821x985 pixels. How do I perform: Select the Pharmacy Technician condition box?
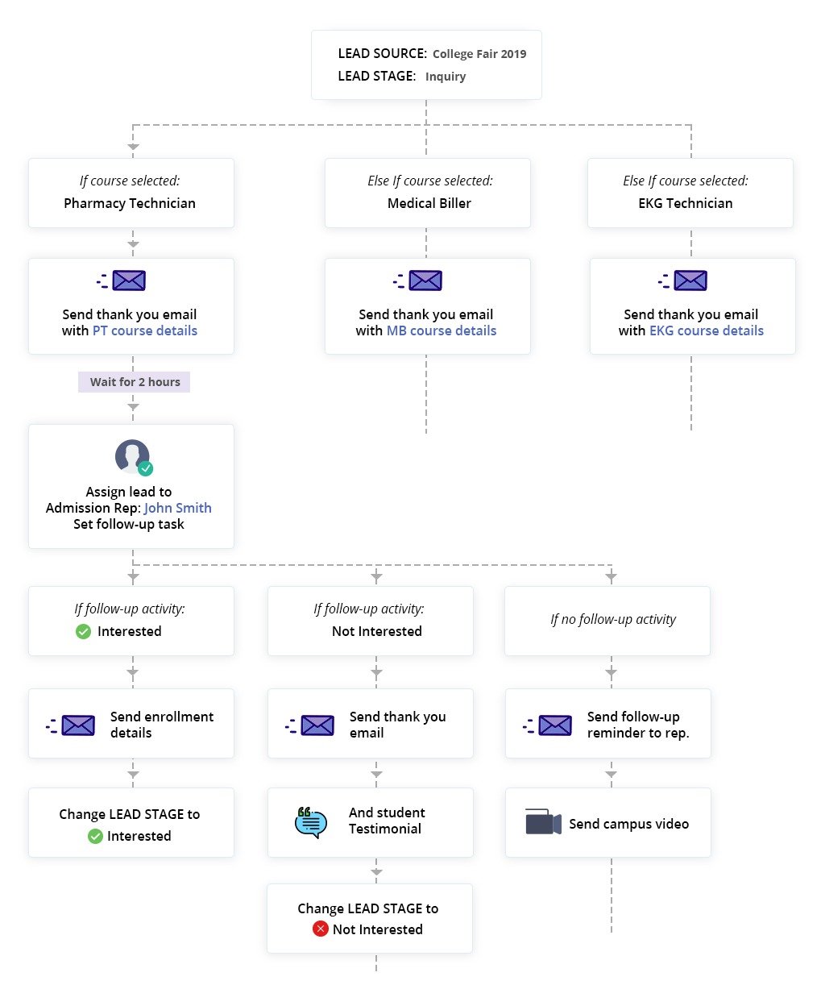pyautogui.click(x=131, y=193)
